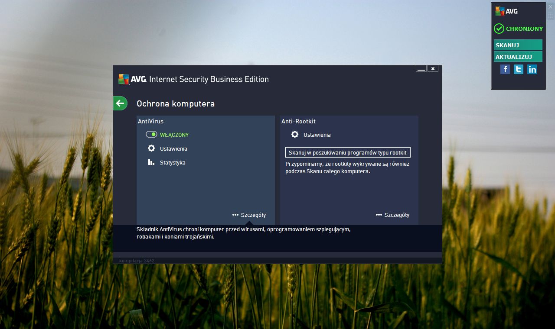This screenshot has width=555, height=329.
Task: Toggle the AntiVirus WŁĄCZONY switch
Action: [151, 135]
